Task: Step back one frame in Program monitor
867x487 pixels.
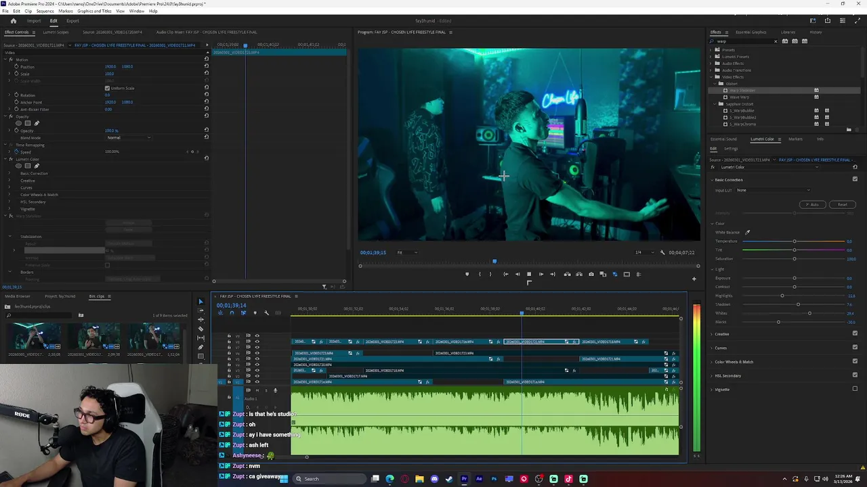Action: (x=517, y=274)
